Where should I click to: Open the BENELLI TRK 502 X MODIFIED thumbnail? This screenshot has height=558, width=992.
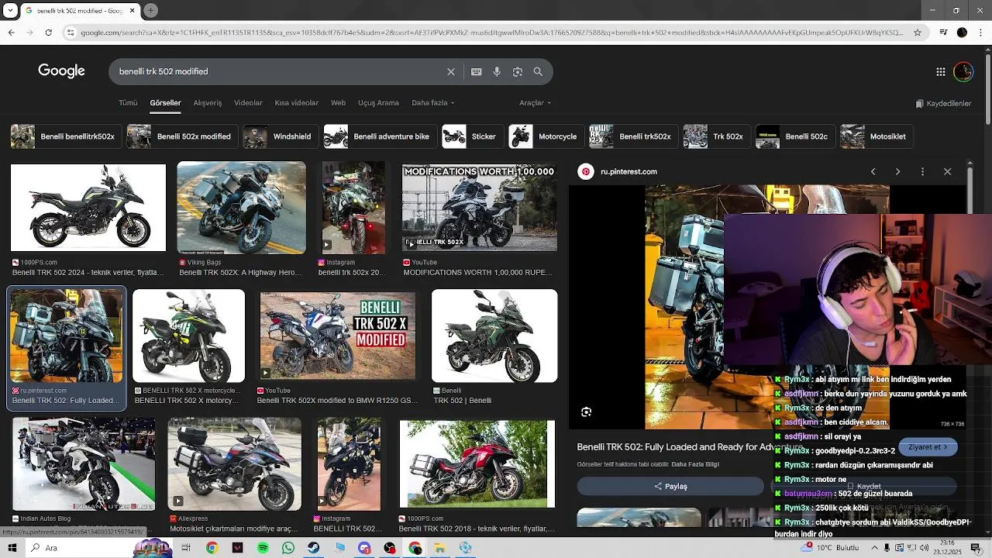point(338,335)
